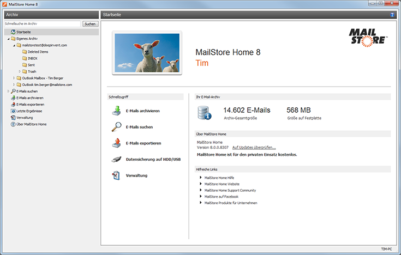Select the INBOX folder
The width and height of the screenshot is (401, 255).
click(x=32, y=58)
